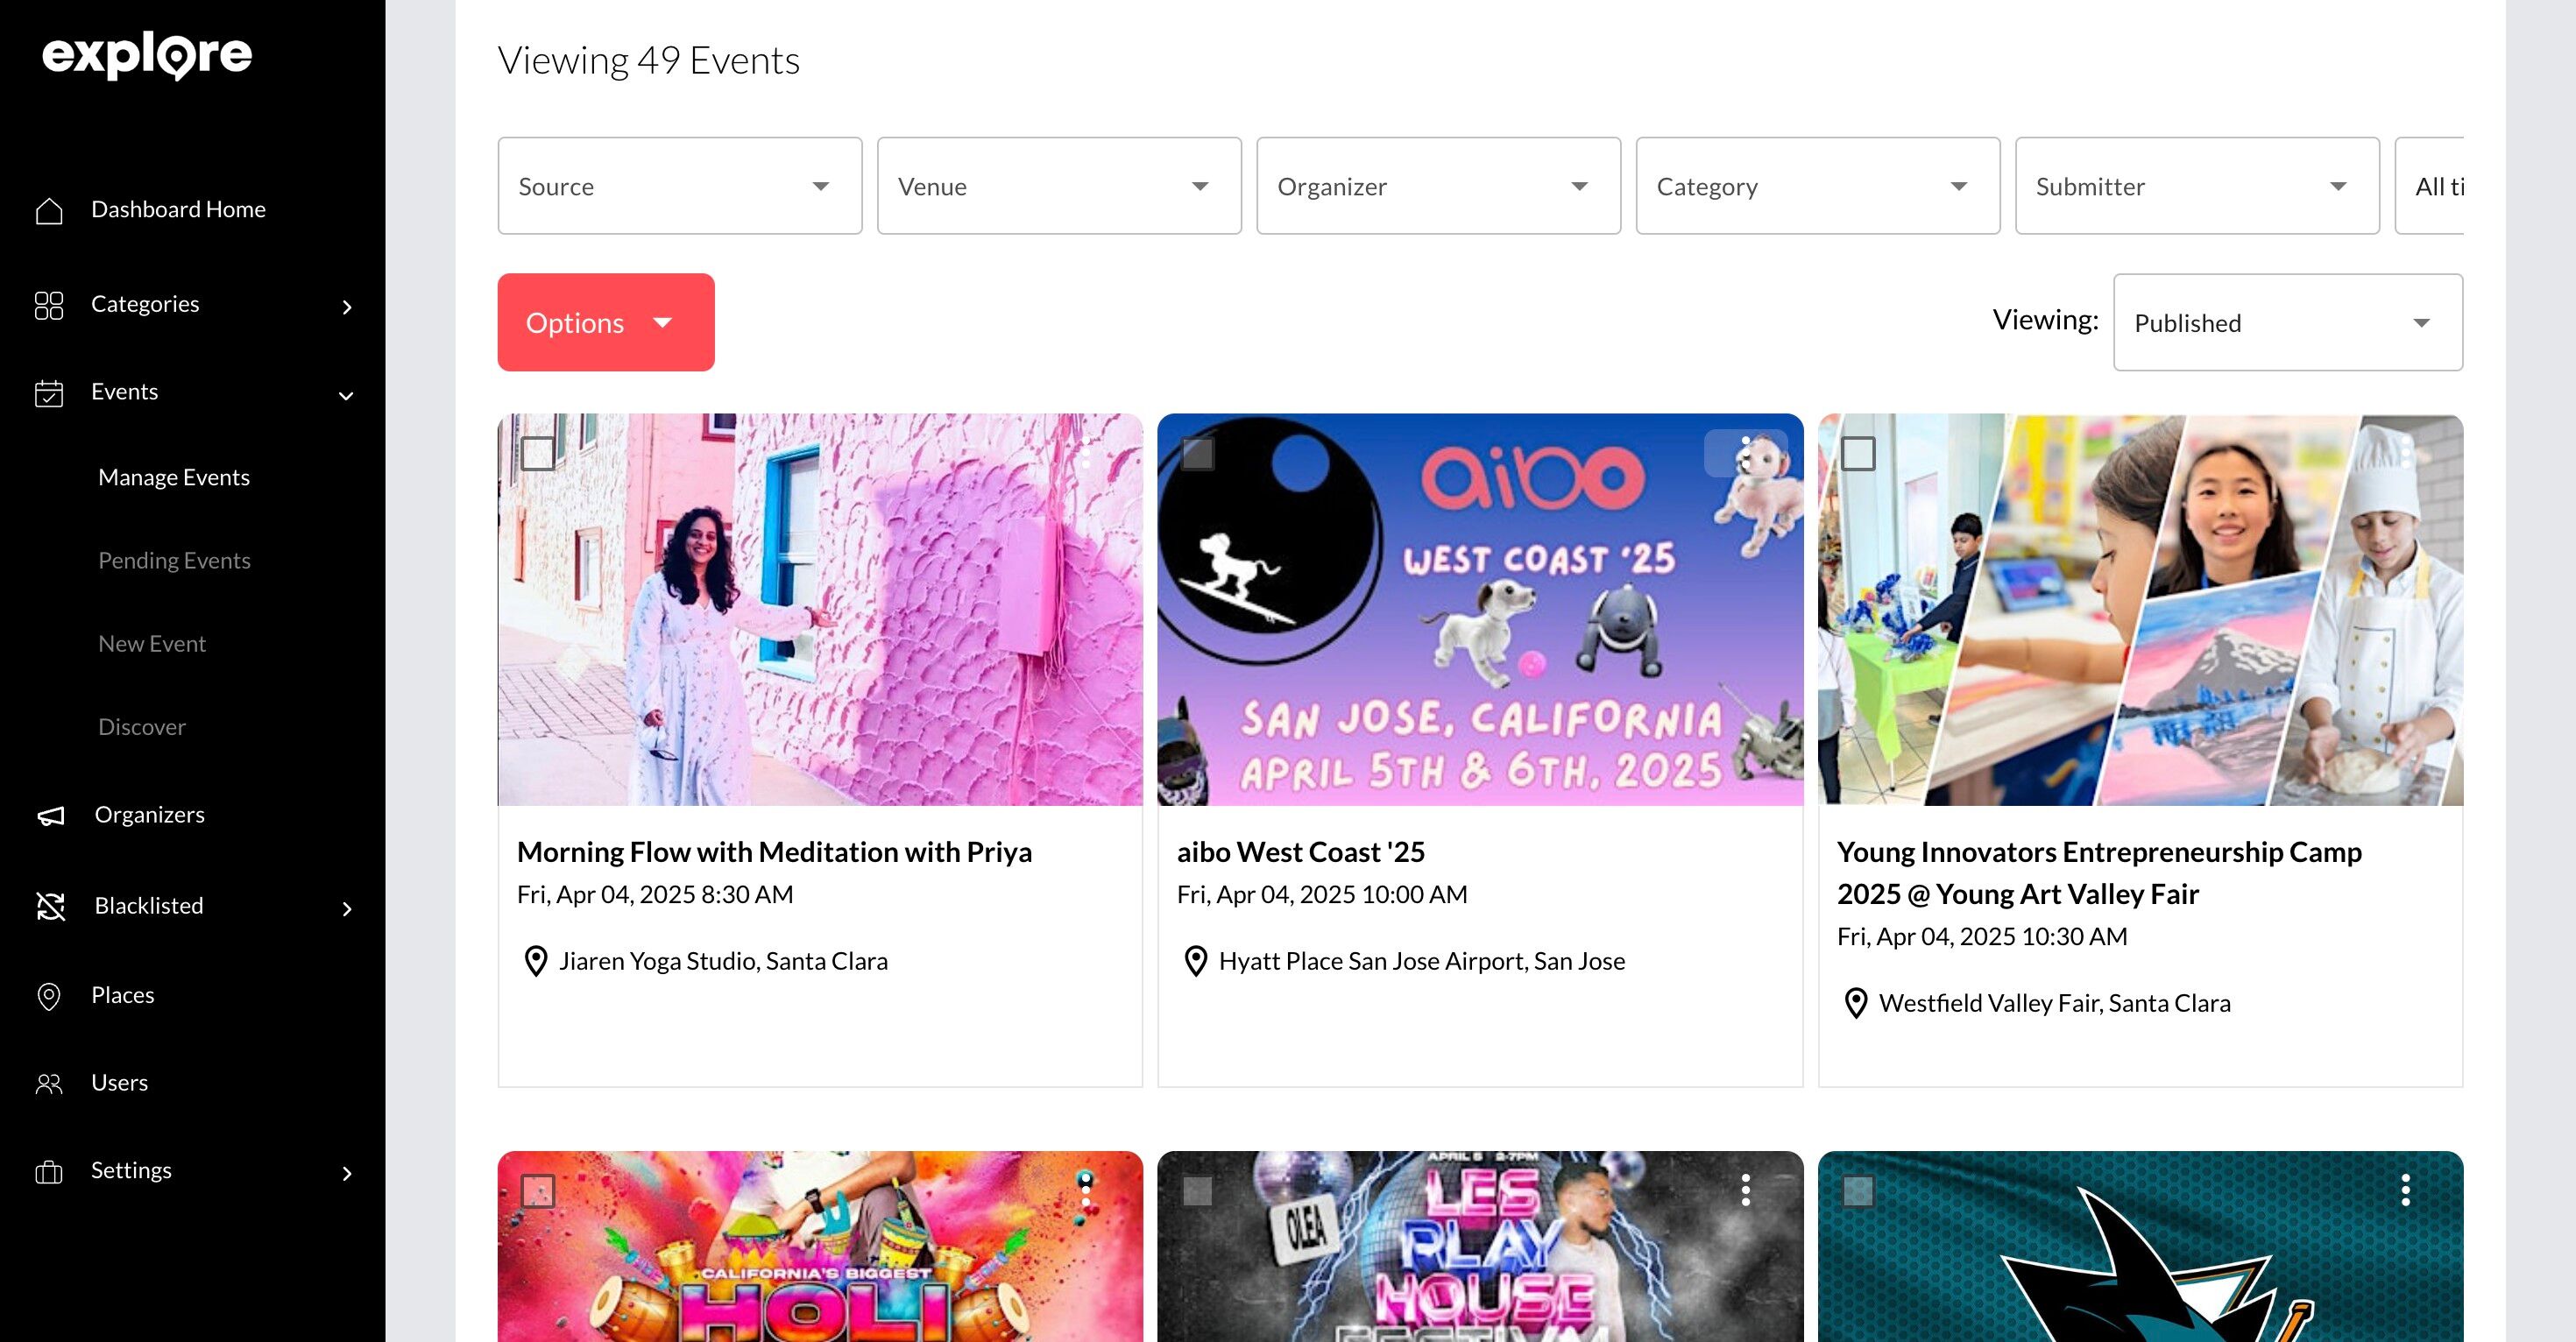Click the Places location pin icon
Image resolution: width=2576 pixels, height=1342 pixels.
click(49, 996)
